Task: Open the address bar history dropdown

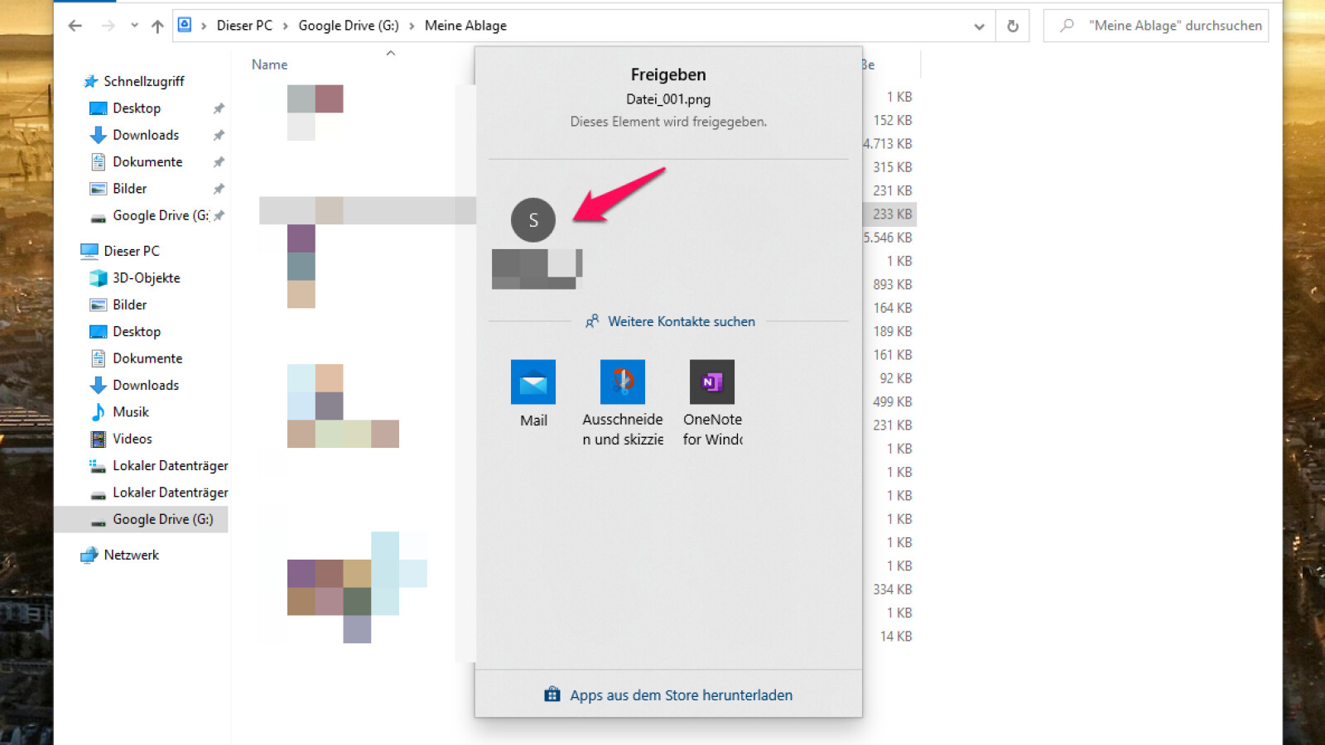Action: point(979,26)
